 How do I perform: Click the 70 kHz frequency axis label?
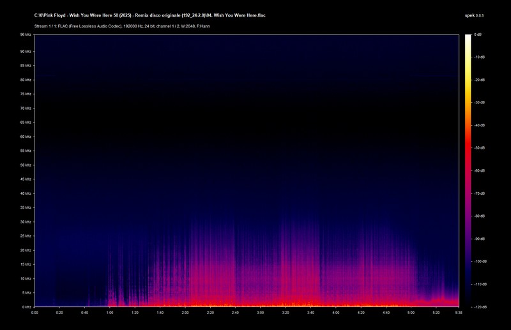click(26, 108)
